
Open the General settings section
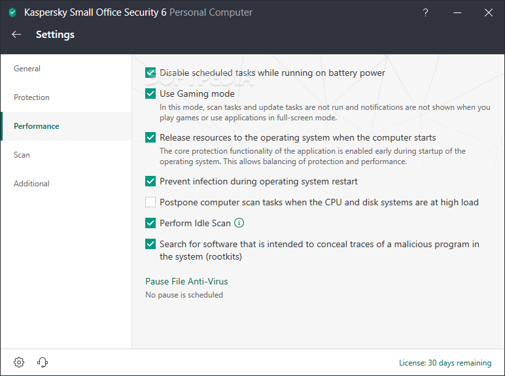(x=66, y=69)
